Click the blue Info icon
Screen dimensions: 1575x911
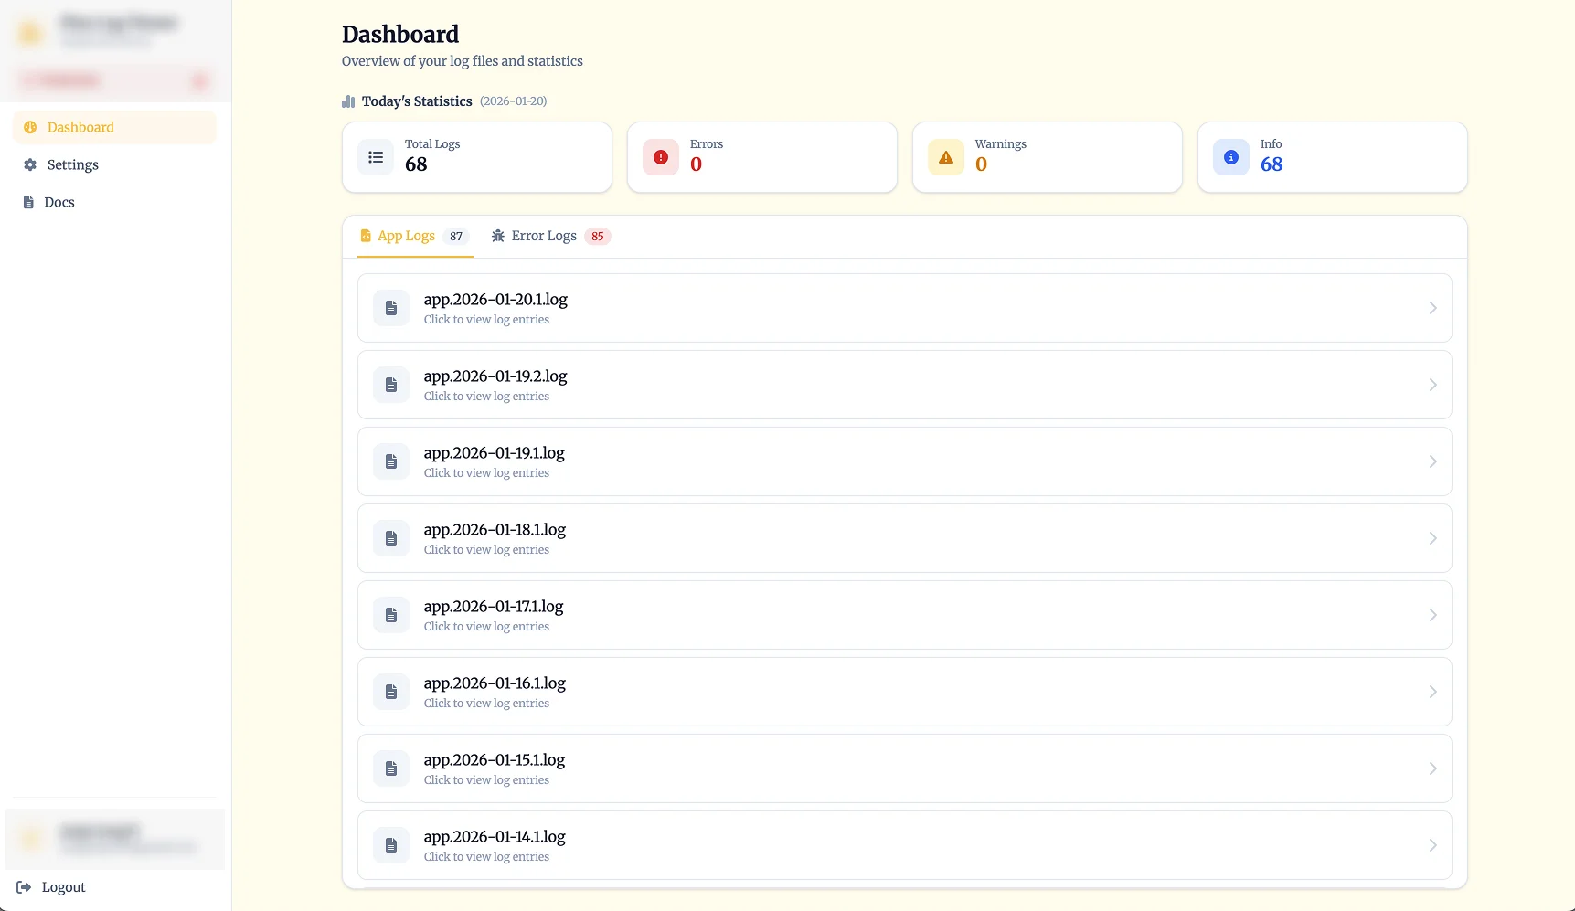click(1231, 157)
